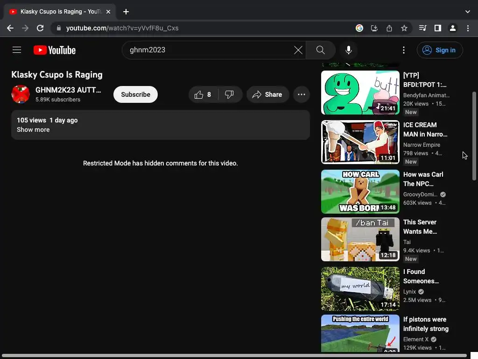Close the Klasky Csupo Is Raging tab
This screenshot has width=478, height=359.
[108, 12]
